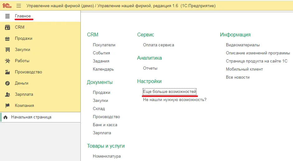Open the Мобильный клиент link
The image size is (293, 161).
pos(244,69)
